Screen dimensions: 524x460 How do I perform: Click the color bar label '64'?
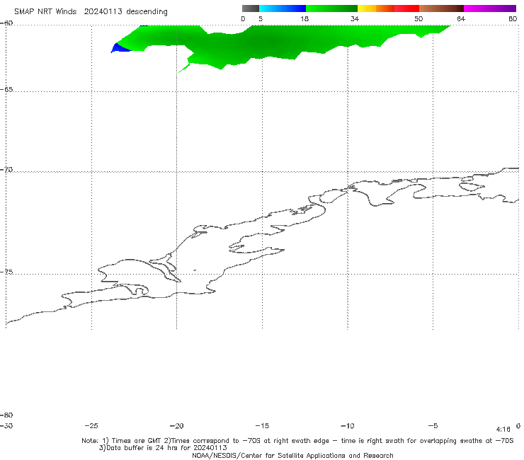[x=461, y=19]
